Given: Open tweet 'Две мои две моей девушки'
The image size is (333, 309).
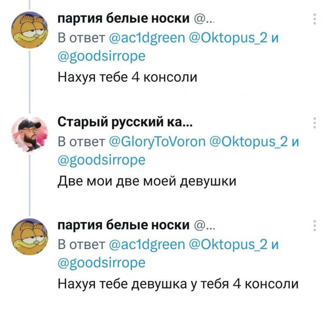Looking at the screenshot, I should click(147, 182).
